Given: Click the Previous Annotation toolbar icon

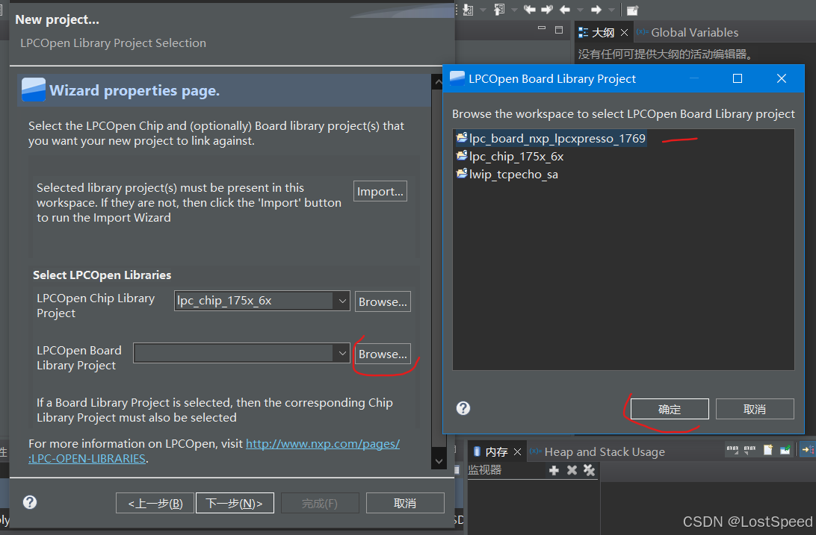Looking at the screenshot, I should point(499,10).
